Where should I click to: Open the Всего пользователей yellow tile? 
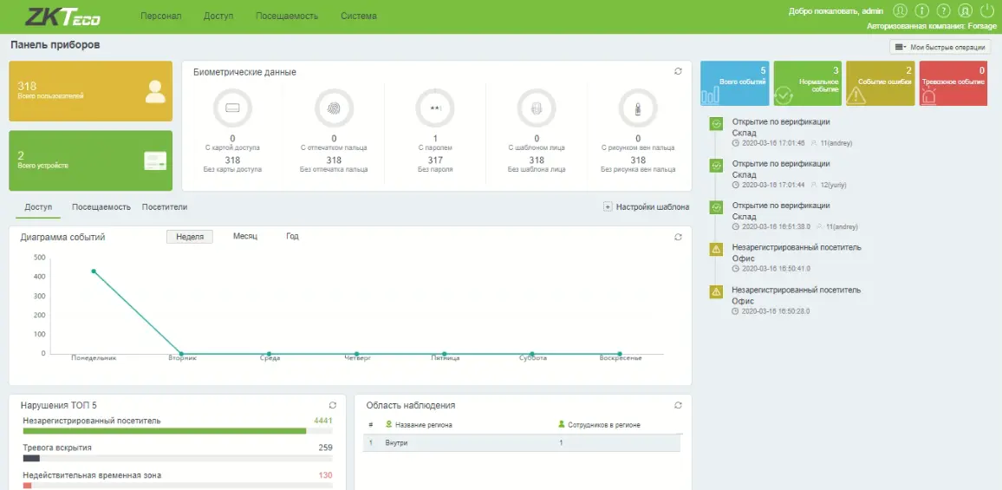pos(90,91)
